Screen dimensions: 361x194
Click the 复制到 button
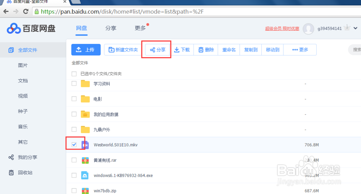(x=251, y=50)
